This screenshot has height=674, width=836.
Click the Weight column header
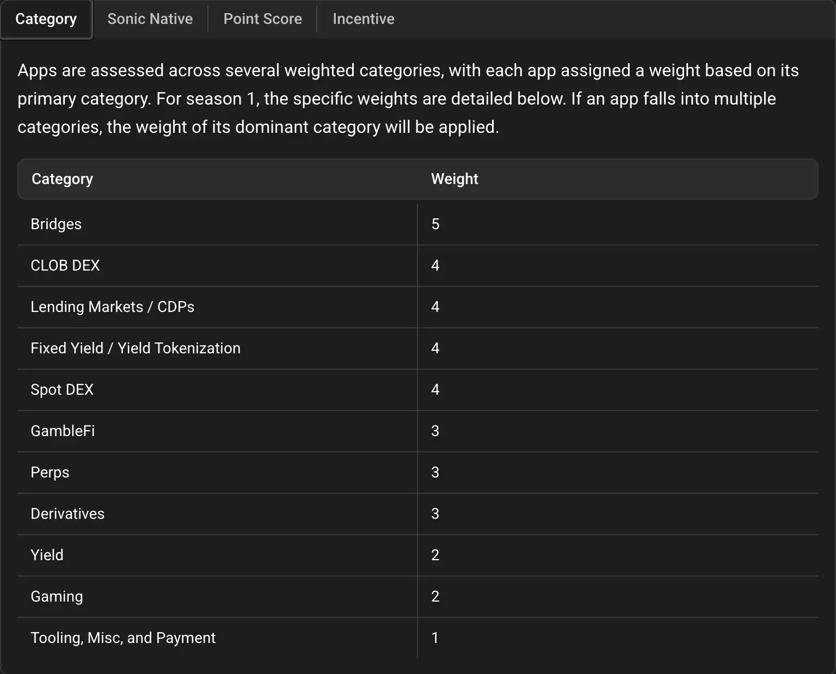454,179
